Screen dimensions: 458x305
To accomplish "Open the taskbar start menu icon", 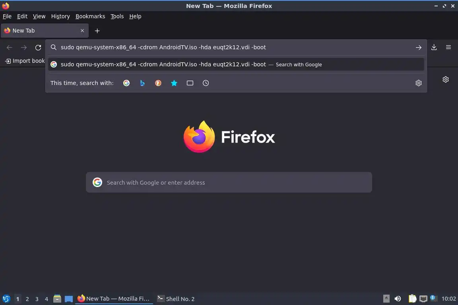I will click(x=6, y=299).
